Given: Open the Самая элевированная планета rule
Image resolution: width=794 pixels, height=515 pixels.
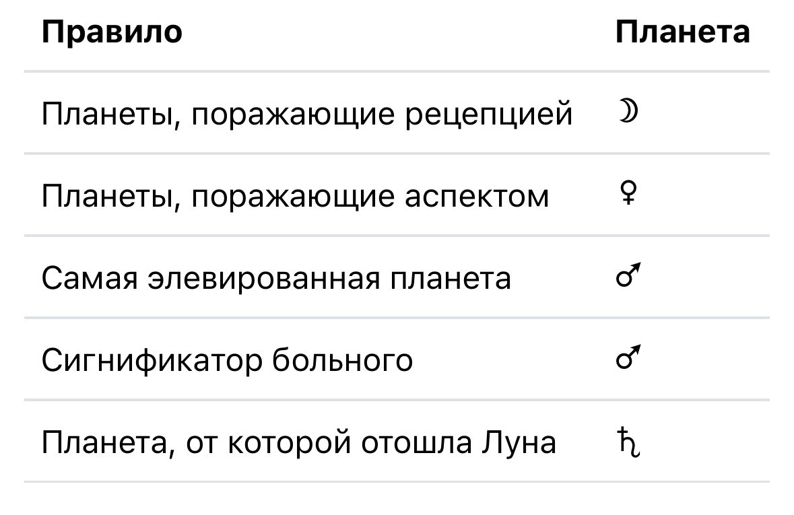Looking at the screenshot, I should pyautogui.click(x=276, y=278).
